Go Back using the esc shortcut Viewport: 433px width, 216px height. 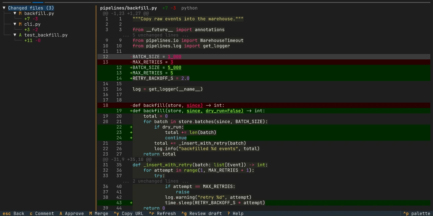click(14, 213)
